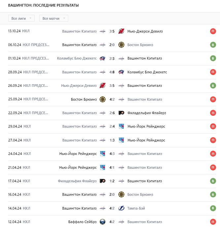Open the "Все матчи" dropdown
This screenshot has height=228, width=220.
pos(53,18)
